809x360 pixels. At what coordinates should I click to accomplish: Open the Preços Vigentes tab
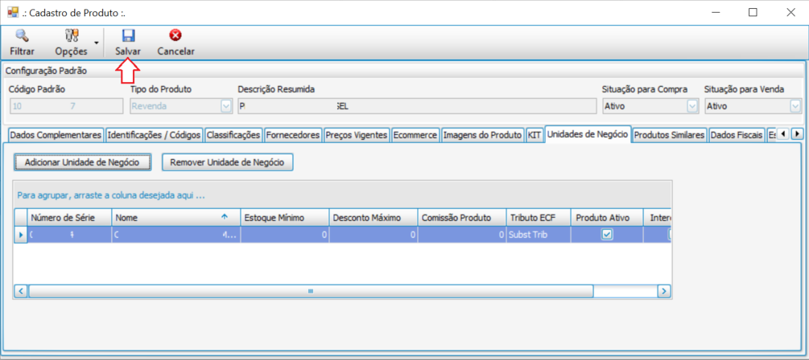pyautogui.click(x=357, y=136)
